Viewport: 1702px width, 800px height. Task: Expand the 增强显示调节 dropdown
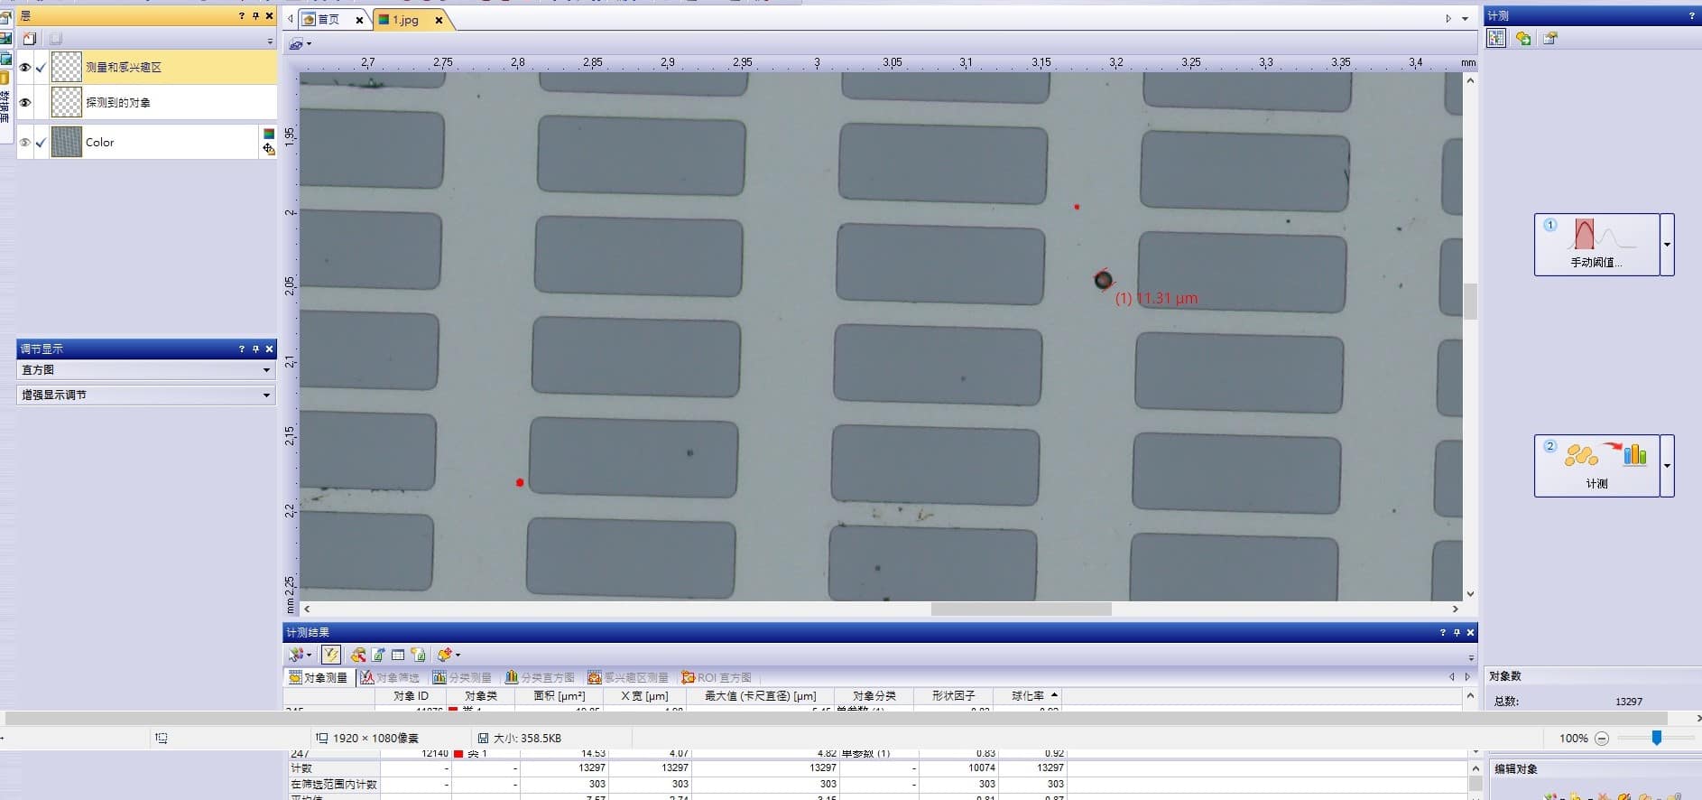pos(266,395)
